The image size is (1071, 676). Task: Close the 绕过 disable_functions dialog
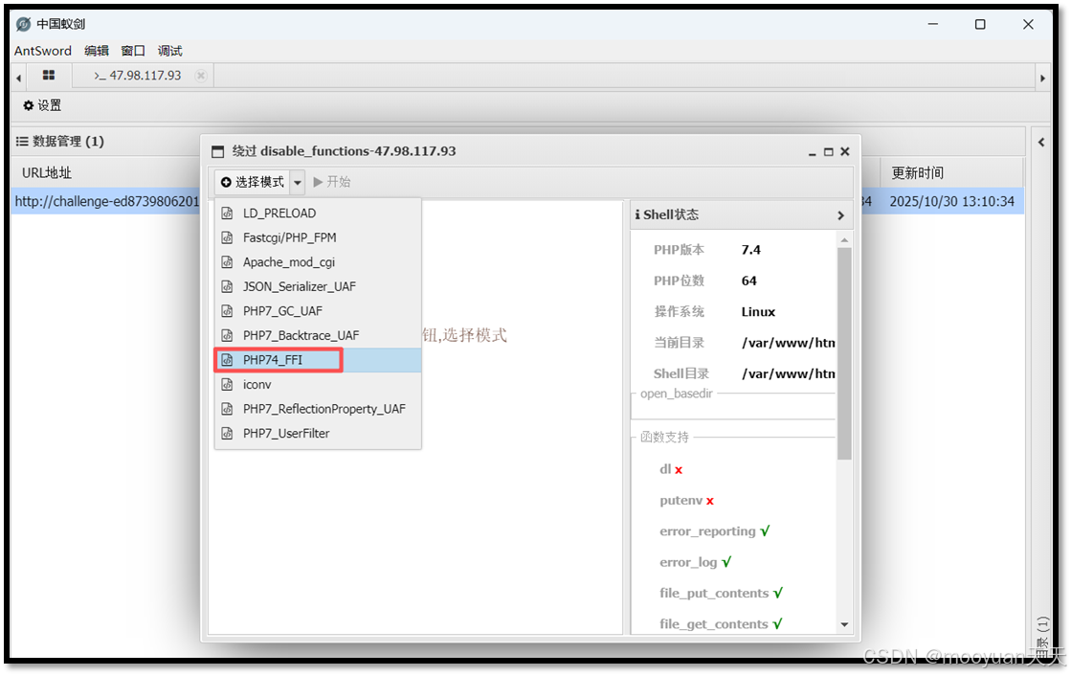pos(845,151)
